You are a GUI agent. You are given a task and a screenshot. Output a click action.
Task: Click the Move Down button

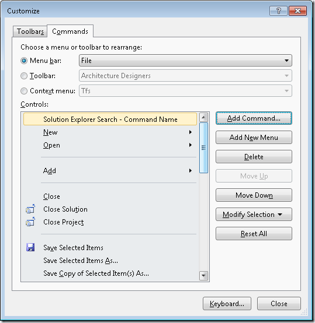pyautogui.click(x=254, y=195)
